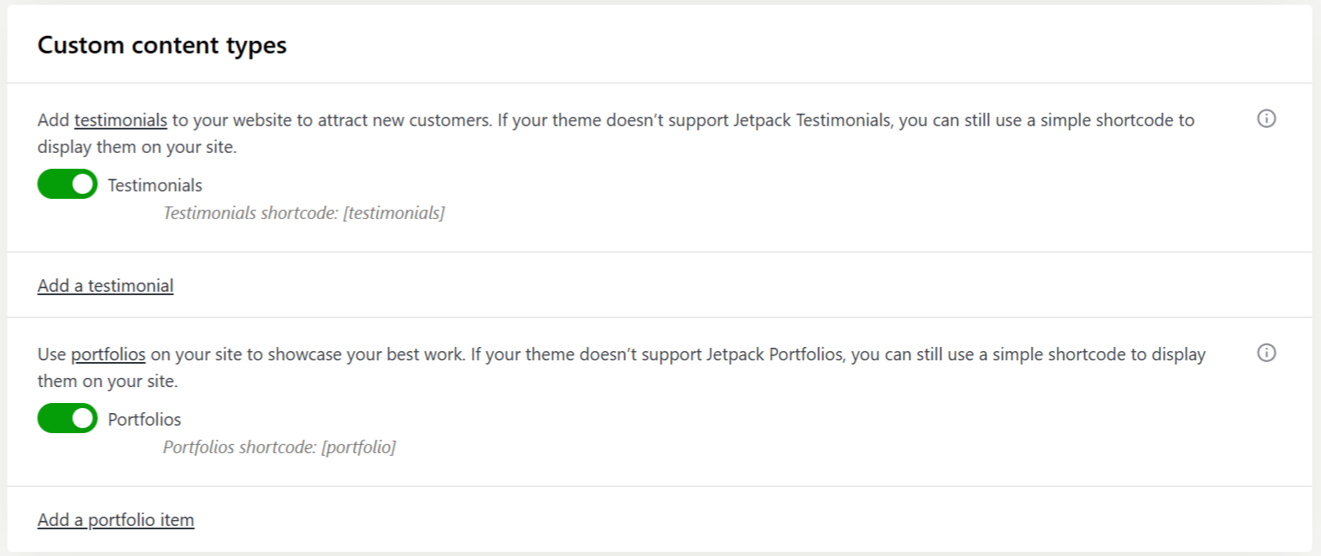Disable the Testimonials content type
The image size is (1321, 556).
coord(67,184)
